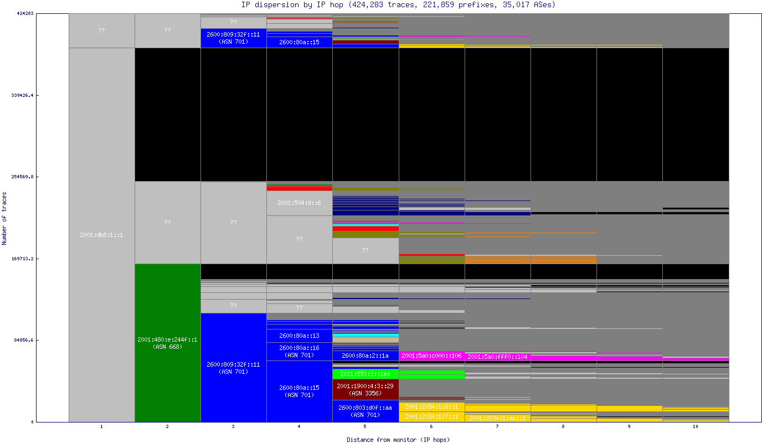The image size is (762, 443).
Task: Click the 'Distance from monitor (IP hops)' axis title
Action: tap(398, 440)
